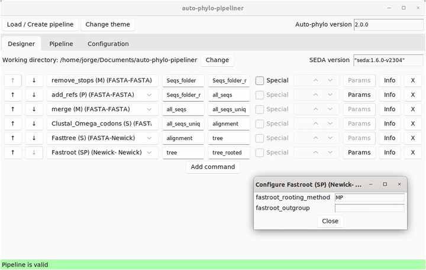Move merge command down with arrow

(x=34, y=109)
